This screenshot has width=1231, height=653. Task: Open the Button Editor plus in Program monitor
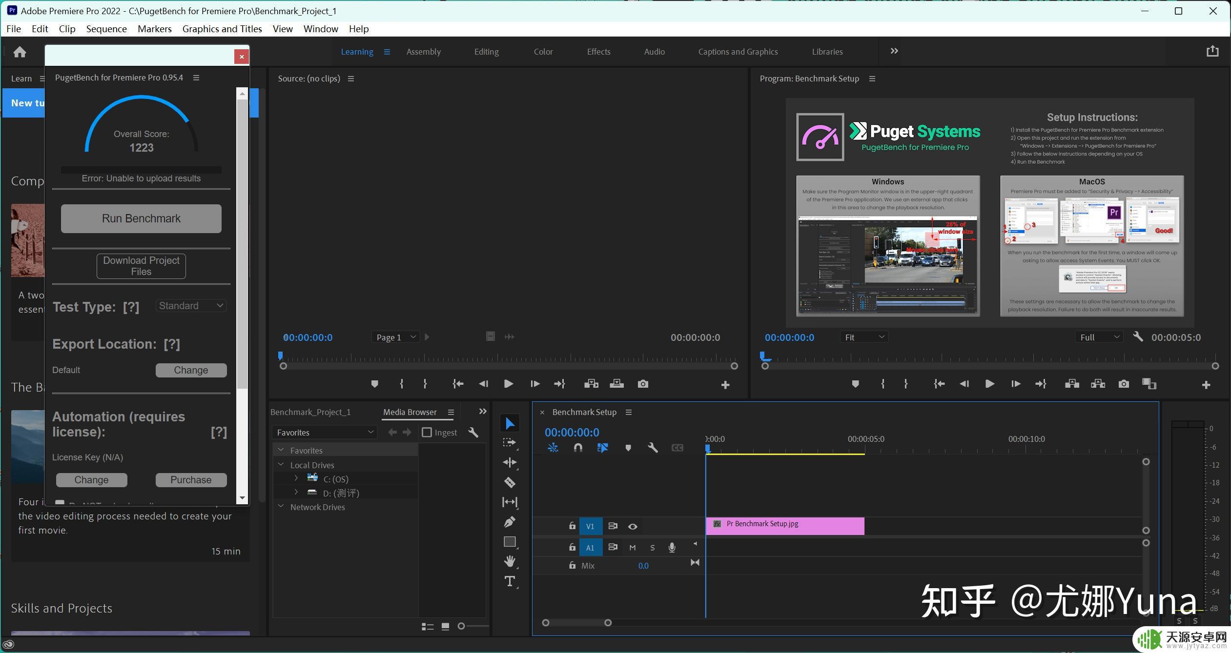pos(1206,385)
